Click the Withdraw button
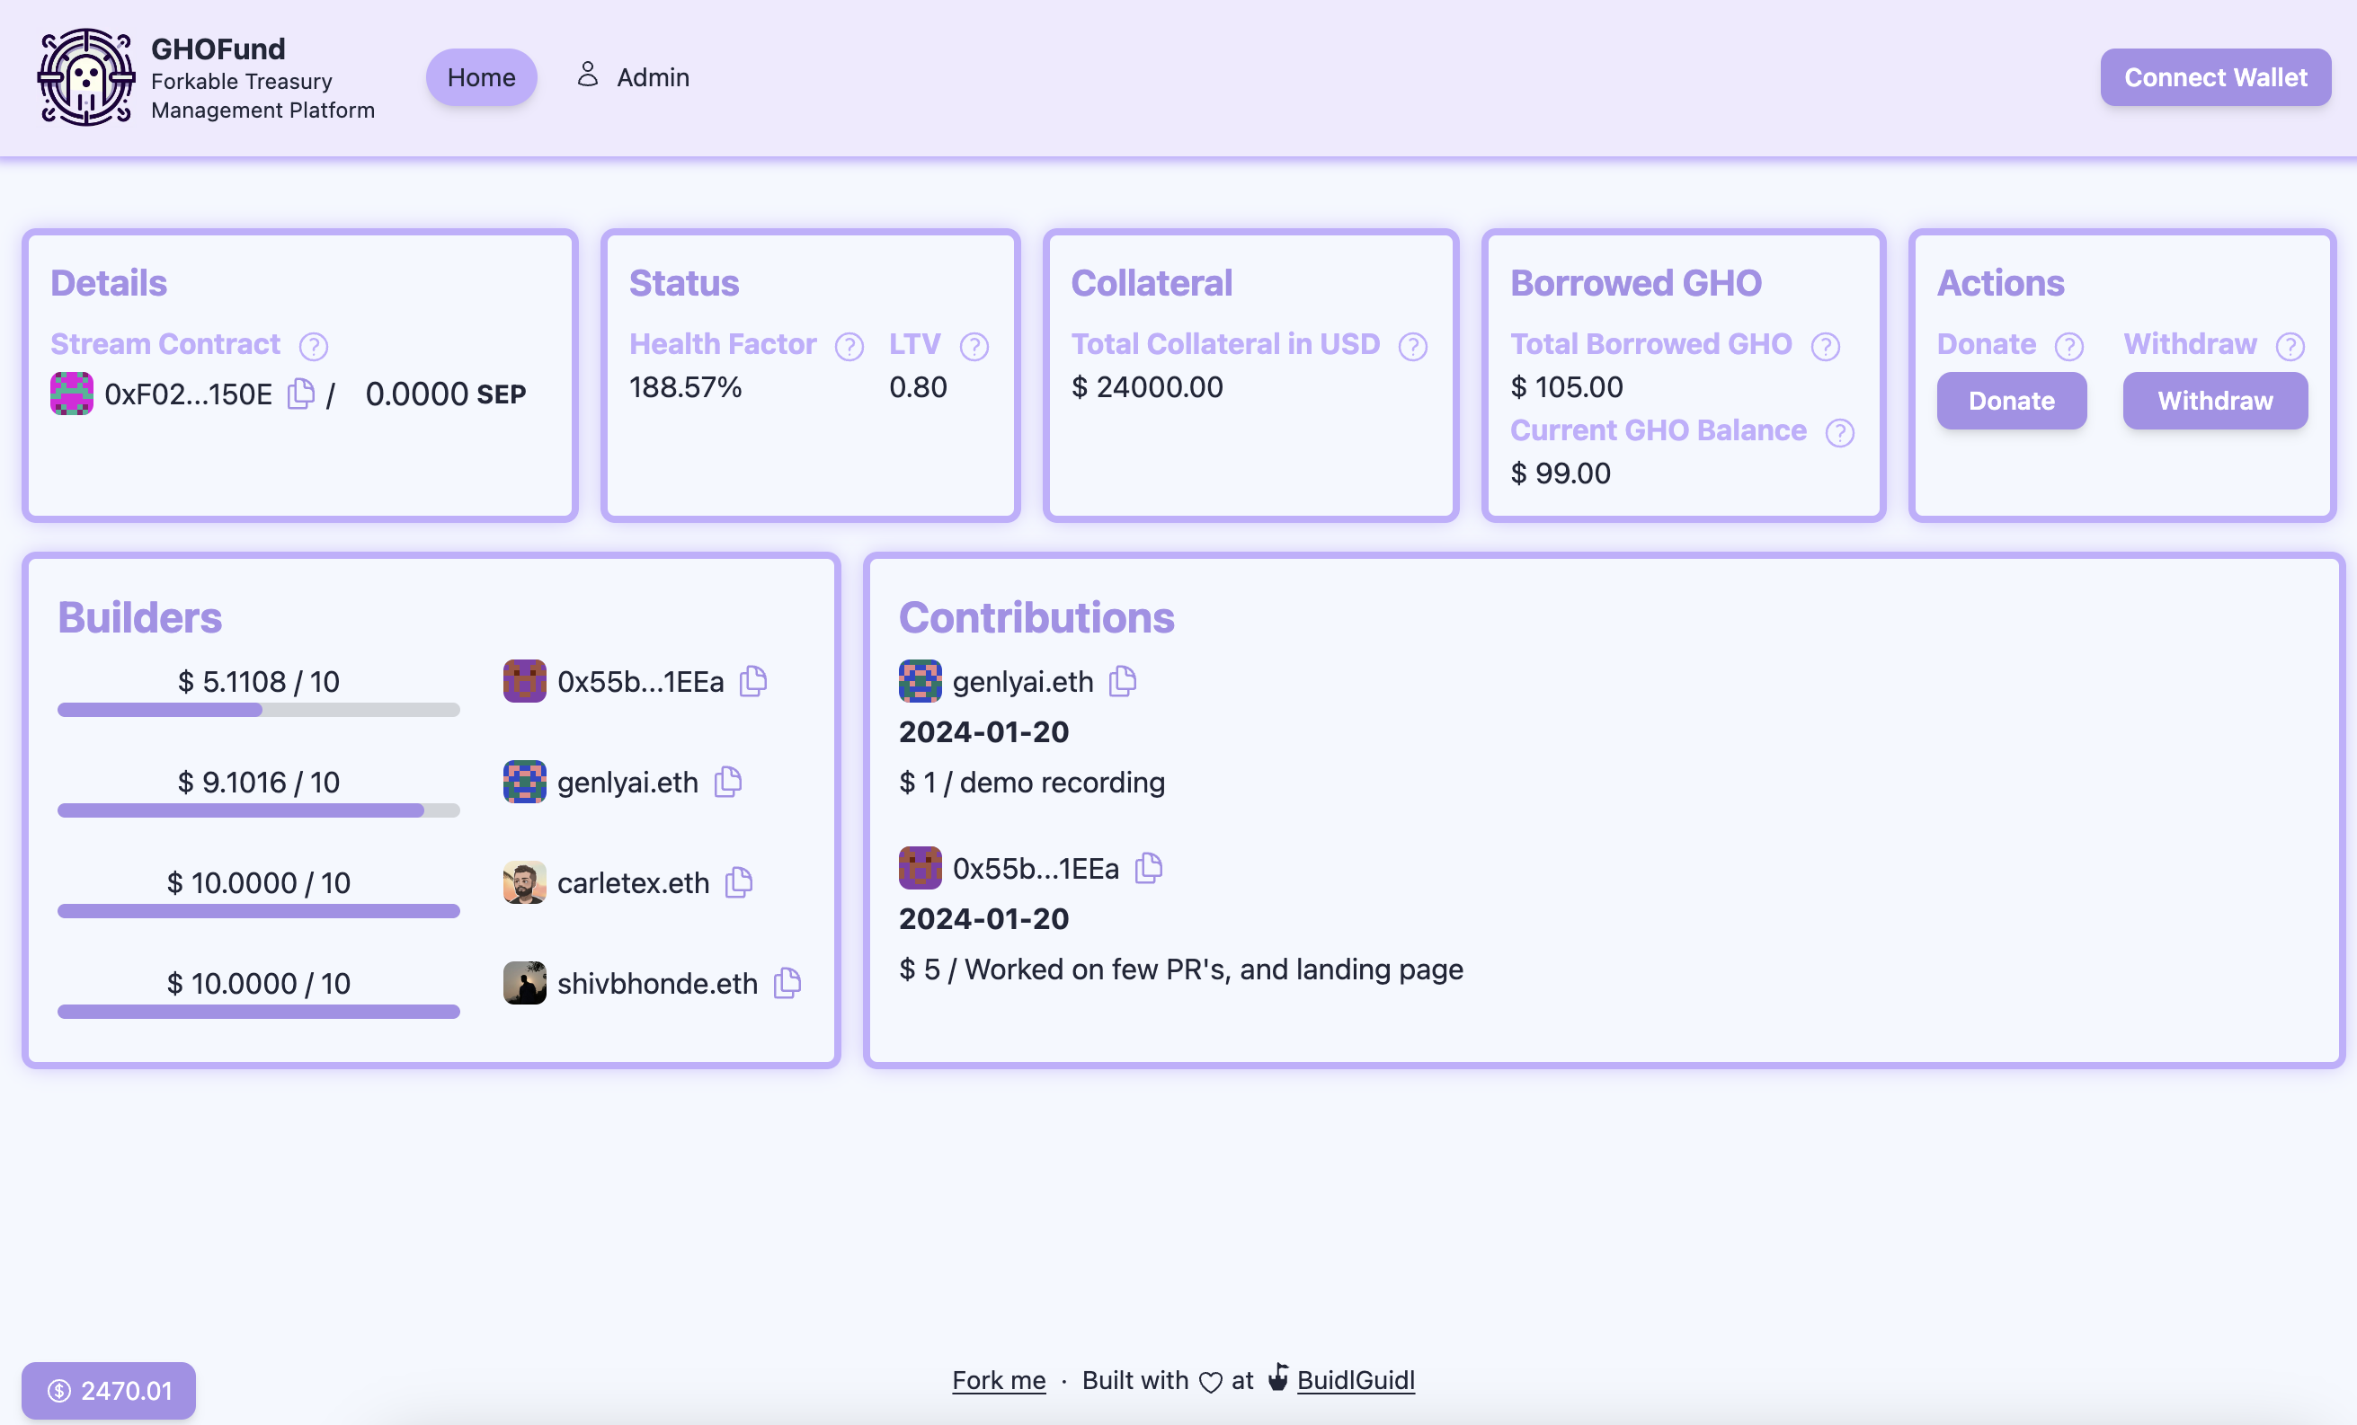Viewport: 2357px width, 1425px height. tap(2216, 401)
